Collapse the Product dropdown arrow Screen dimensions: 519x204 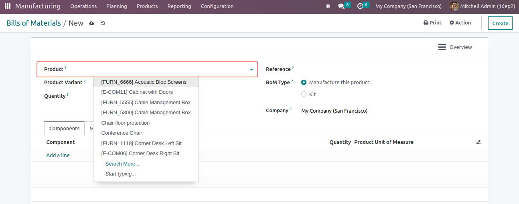click(x=251, y=70)
